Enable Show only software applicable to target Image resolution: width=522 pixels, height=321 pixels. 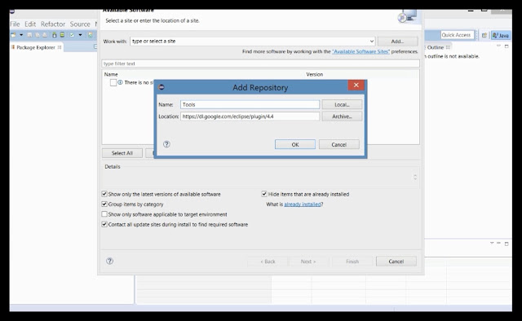point(104,214)
